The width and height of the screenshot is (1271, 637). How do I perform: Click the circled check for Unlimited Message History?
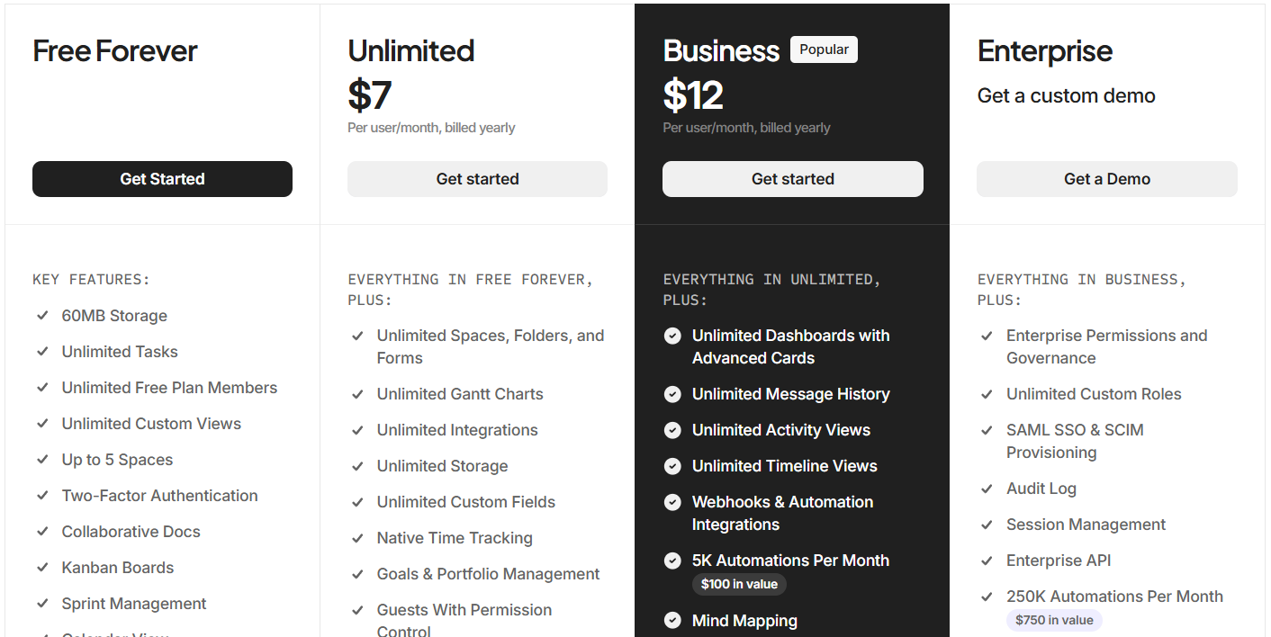click(672, 394)
